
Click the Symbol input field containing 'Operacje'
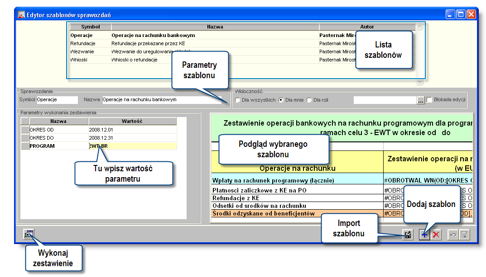pyautogui.click(x=57, y=99)
